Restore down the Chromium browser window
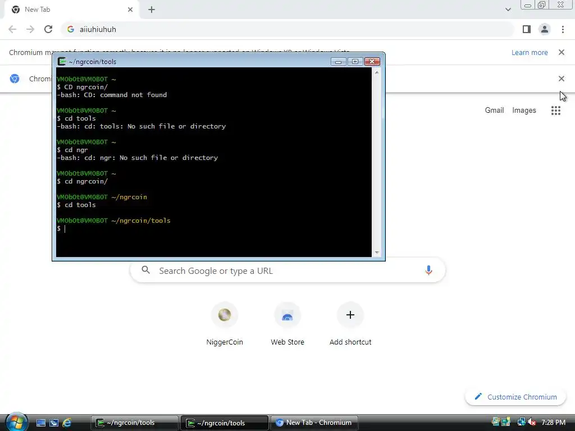 542,5
